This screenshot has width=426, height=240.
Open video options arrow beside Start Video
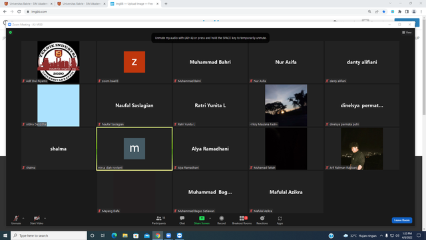click(x=45, y=218)
